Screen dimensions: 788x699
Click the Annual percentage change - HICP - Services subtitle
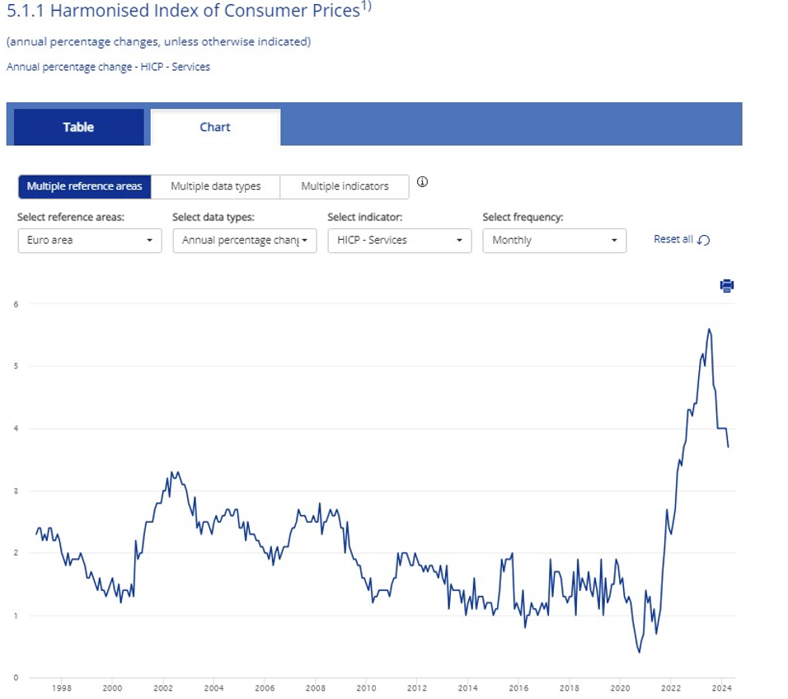tap(108, 67)
